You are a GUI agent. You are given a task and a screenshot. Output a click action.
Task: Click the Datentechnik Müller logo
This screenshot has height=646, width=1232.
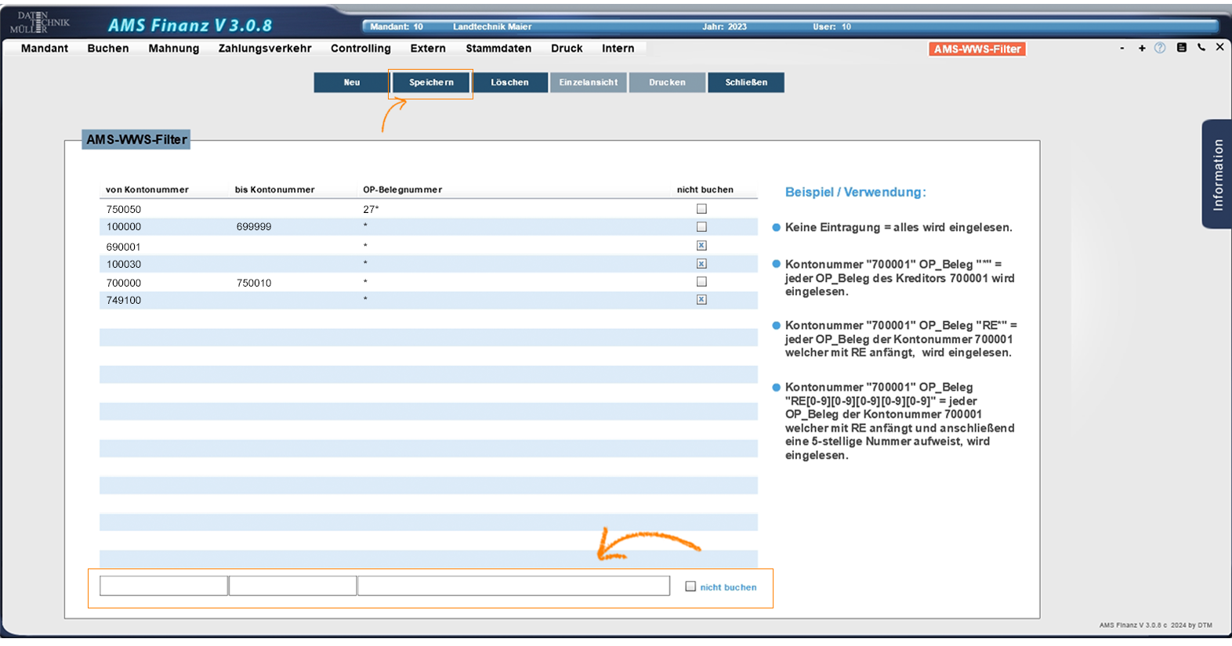41,22
